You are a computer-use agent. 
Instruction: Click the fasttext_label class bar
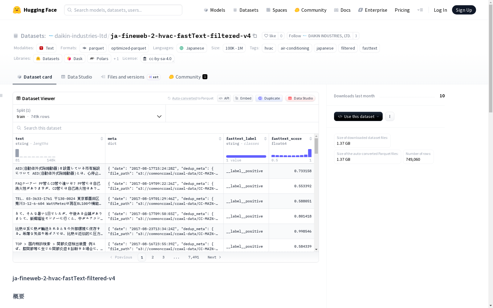(246, 156)
